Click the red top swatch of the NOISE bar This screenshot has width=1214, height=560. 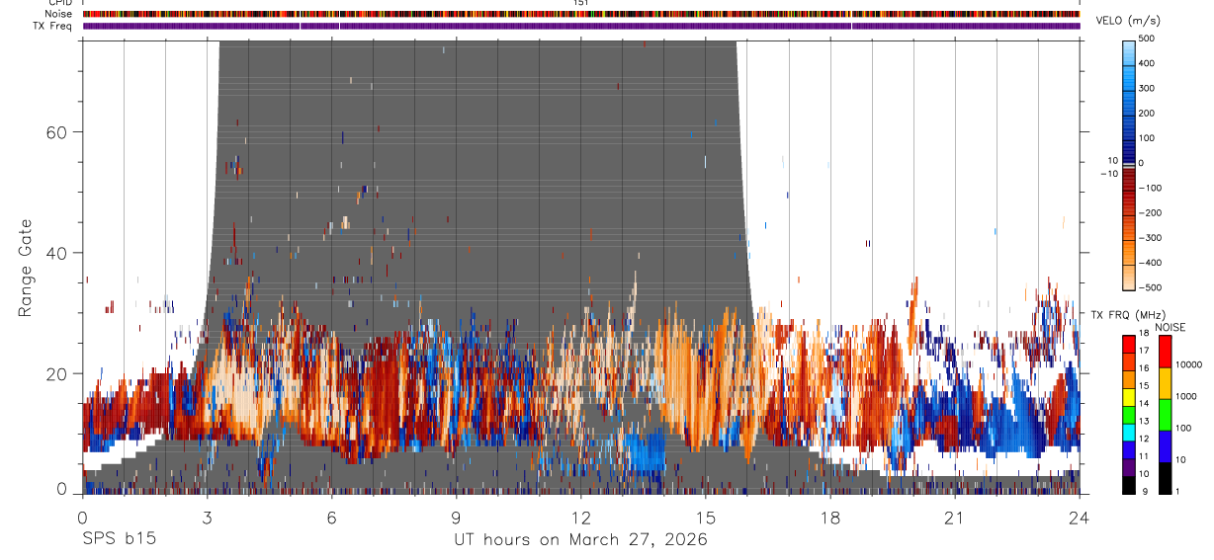(1165, 352)
